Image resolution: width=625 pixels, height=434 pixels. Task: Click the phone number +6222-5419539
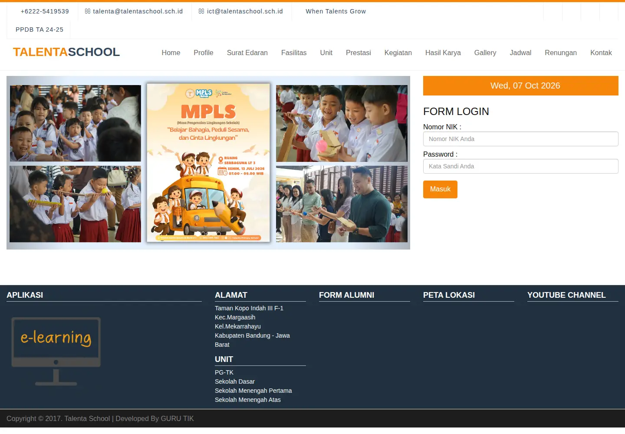(x=45, y=11)
